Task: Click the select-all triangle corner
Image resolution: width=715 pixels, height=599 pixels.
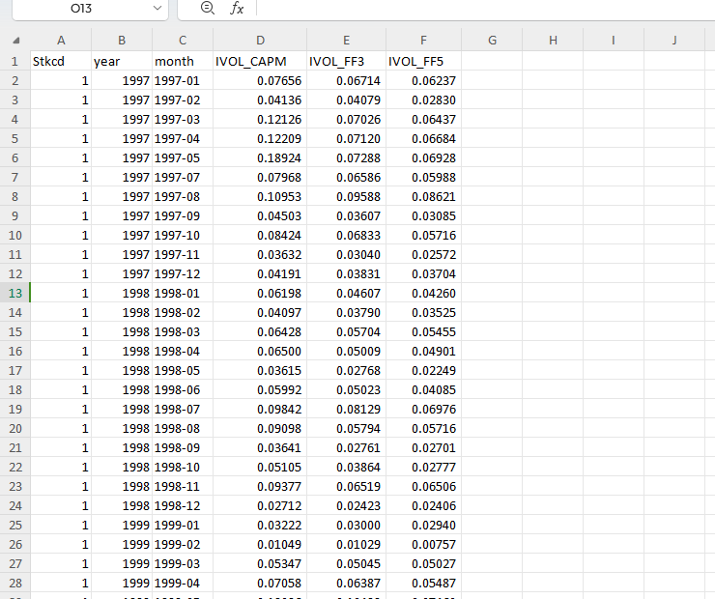Action: pyautogui.click(x=15, y=41)
